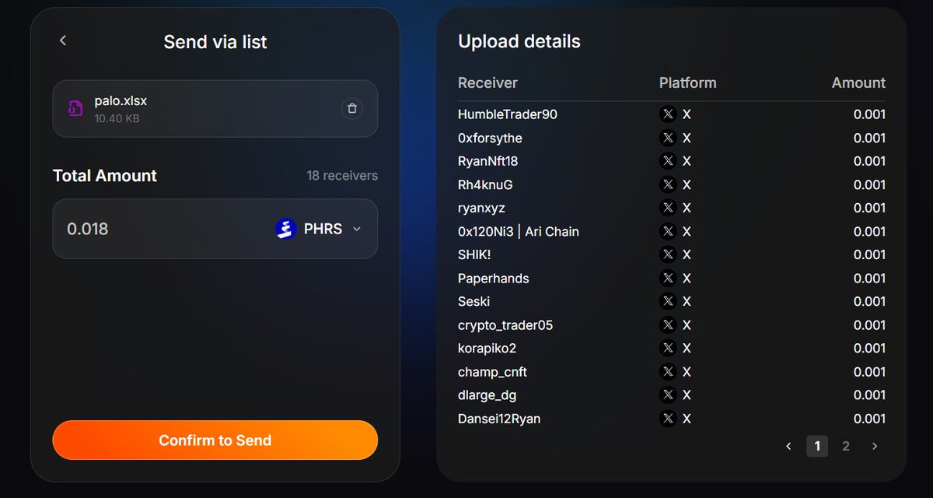Select receiver Seski
Image resolution: width=933 pixels, height=498 pixels.
(x=473, y=301)
